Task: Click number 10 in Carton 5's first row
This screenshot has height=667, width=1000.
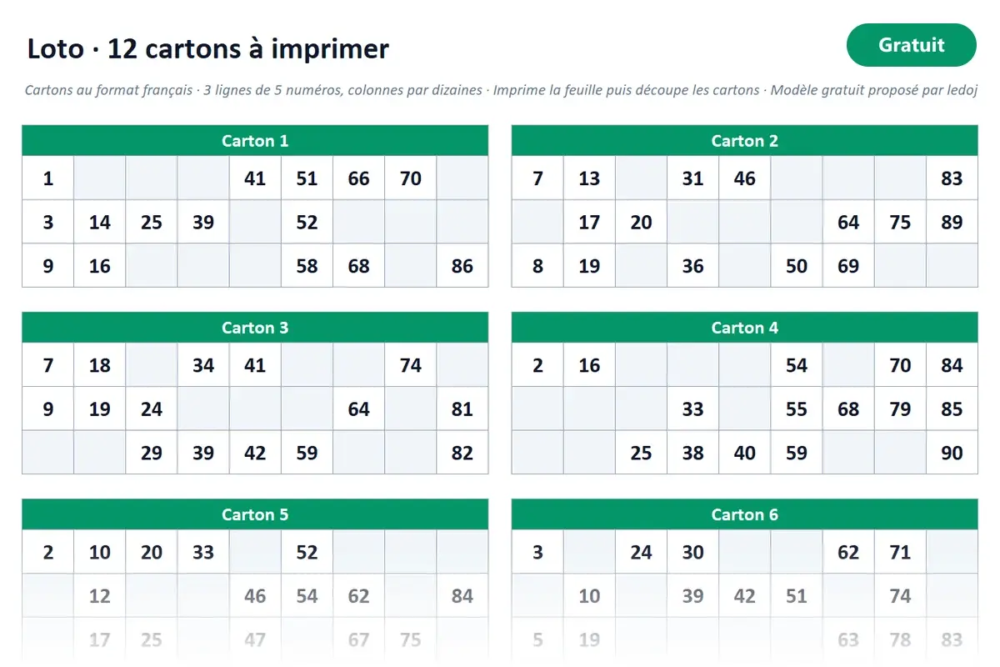Action: [x=100, y=552]
